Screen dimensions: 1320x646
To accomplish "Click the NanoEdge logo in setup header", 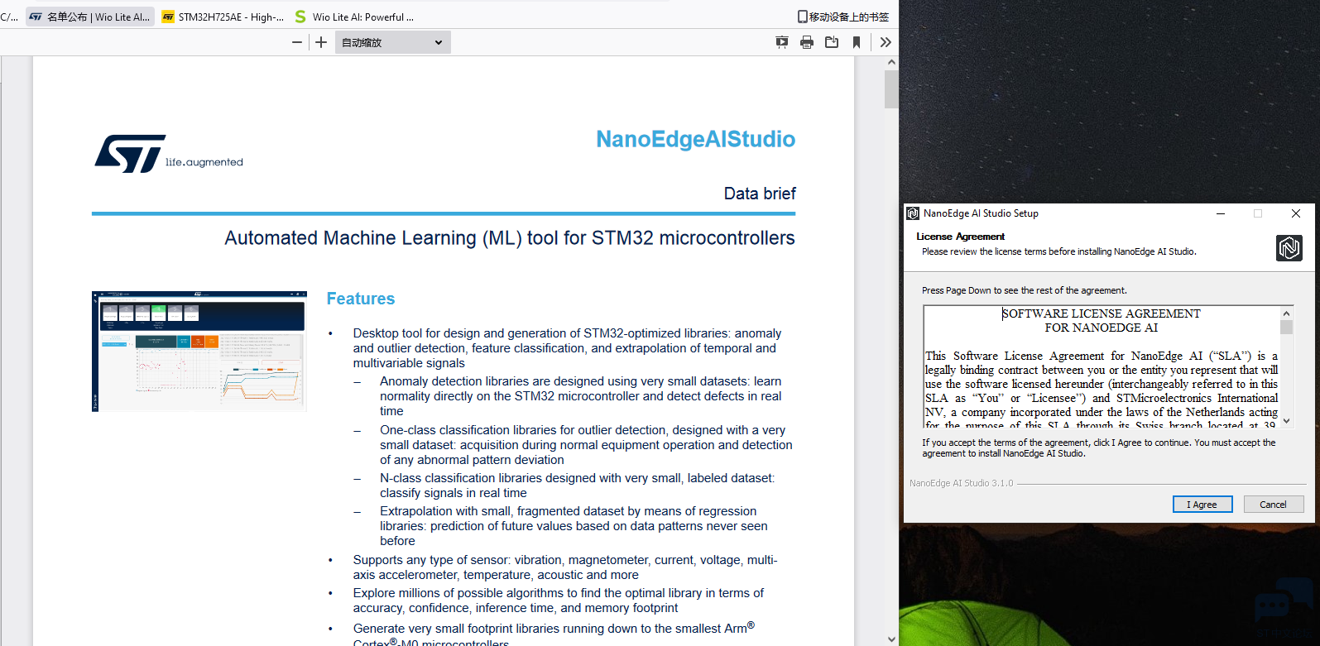I will [1289, 247].
